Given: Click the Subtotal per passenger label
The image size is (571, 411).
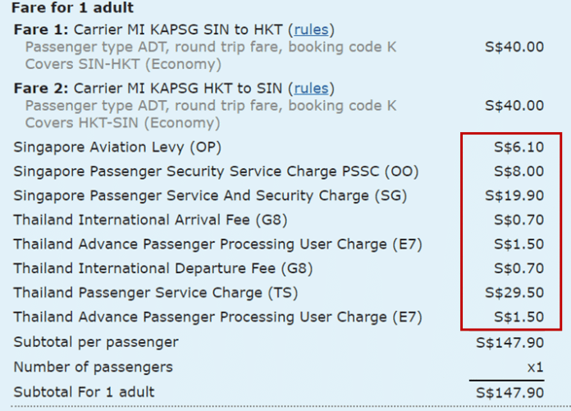Looking at the screenshot, I should click(x=96, y=343).
